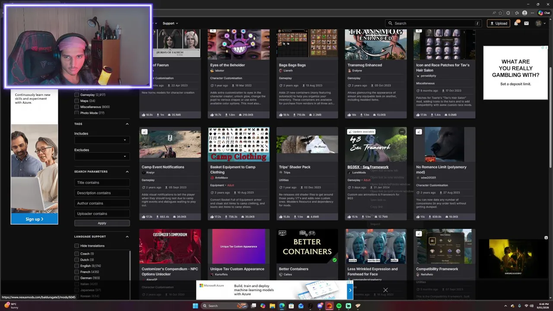The width and height of the screenshot is (553, 311).
Task: Click the browser favourites star icon
Action: [500, 13]
